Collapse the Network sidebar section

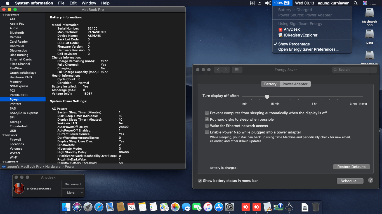pos(3,135)
